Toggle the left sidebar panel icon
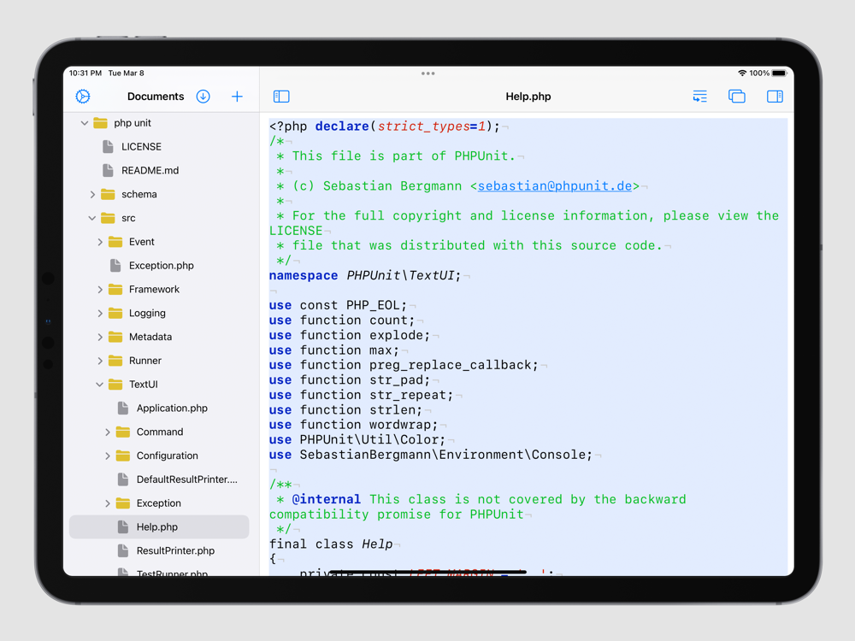Image resolution: width=855 pixels, height=641 pixels. pyautogui.click(x=281, y=97)
